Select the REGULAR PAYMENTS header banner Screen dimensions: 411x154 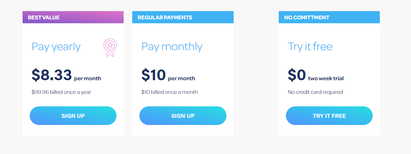point(183,17)
